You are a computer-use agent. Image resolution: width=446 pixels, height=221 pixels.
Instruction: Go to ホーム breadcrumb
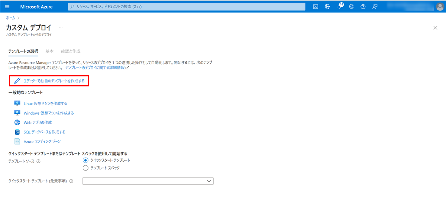coord(10,18)
